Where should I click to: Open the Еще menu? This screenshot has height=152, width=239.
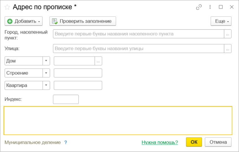coord(221,21)
